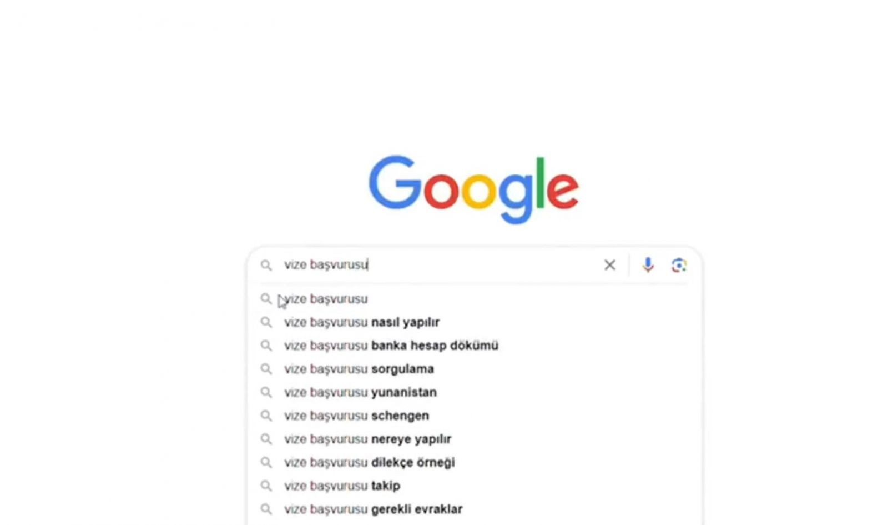Click the search field containing 'vize başvurusu'

(x=438, y=265)
